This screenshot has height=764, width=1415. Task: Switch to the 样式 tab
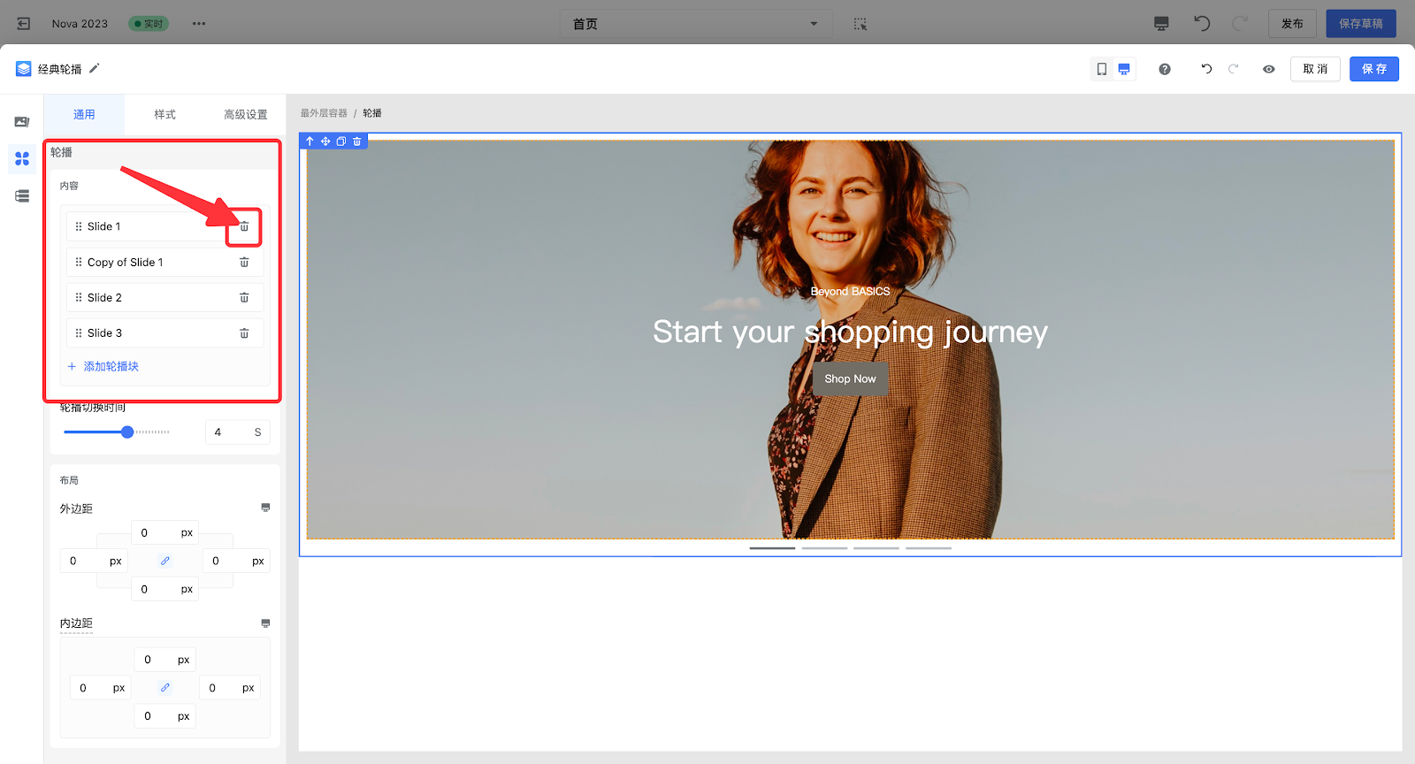point(165,114)
